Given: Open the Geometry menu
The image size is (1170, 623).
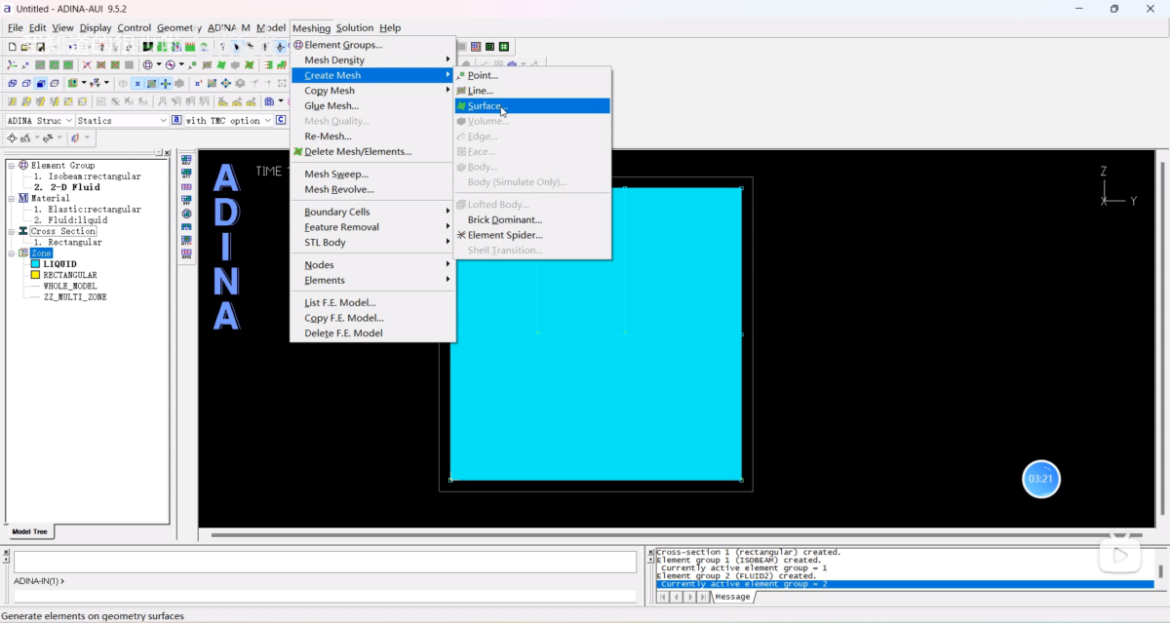Looking at the screenshot, I should [x=178, y=28].
